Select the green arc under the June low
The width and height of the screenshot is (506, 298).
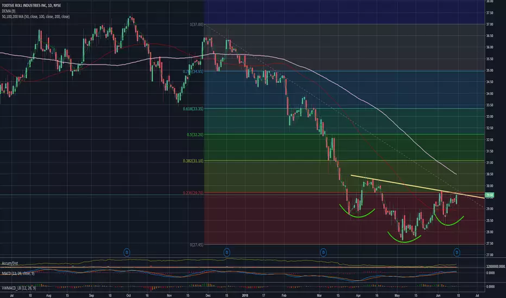point(449,220)
